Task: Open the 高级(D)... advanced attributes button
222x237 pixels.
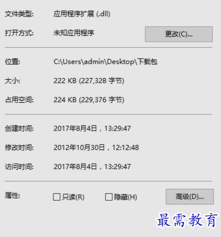Action: click(189, 197)
